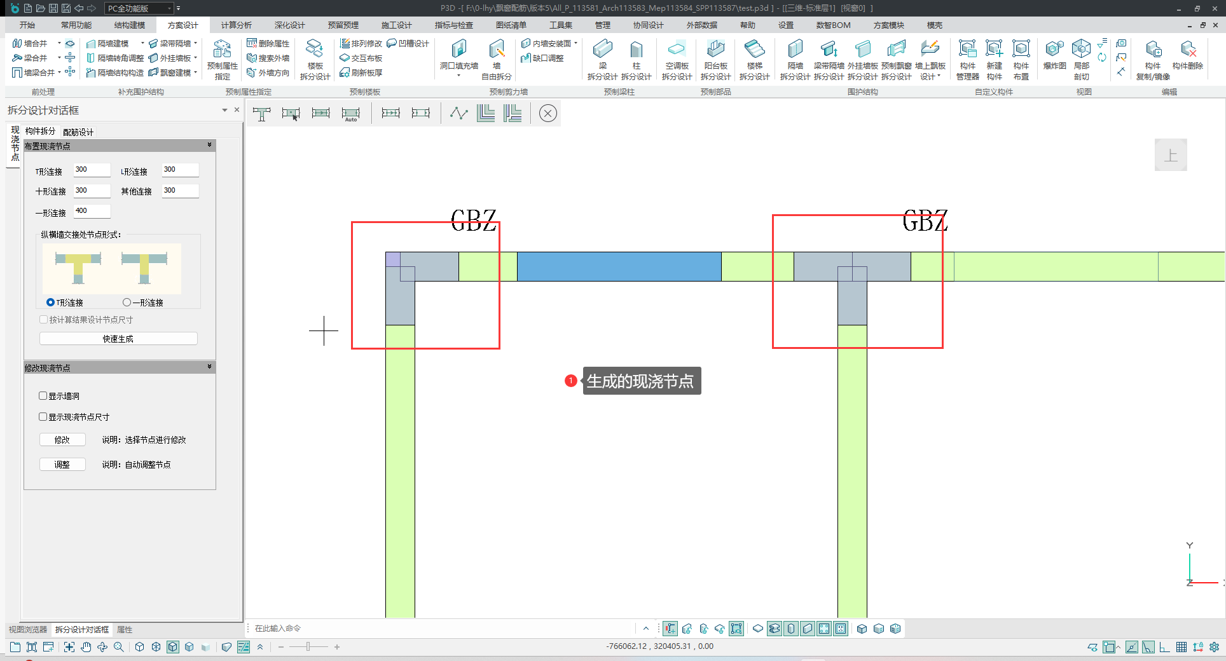This screenshot has height=661, width=1226.
Task: Switch to the 深化设计 ribbon tab
Action: pos(289,25)
